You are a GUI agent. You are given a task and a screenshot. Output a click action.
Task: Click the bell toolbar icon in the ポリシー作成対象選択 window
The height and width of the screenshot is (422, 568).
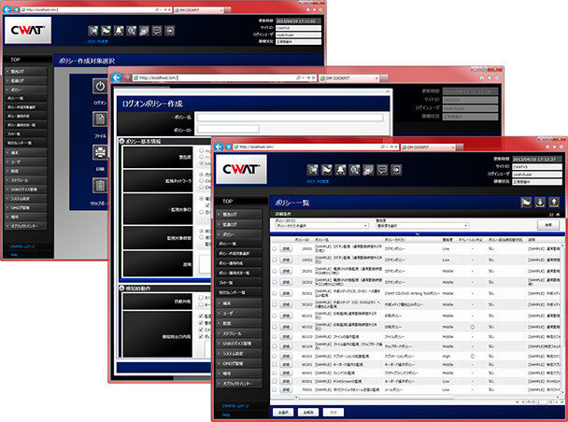point(119,31)
